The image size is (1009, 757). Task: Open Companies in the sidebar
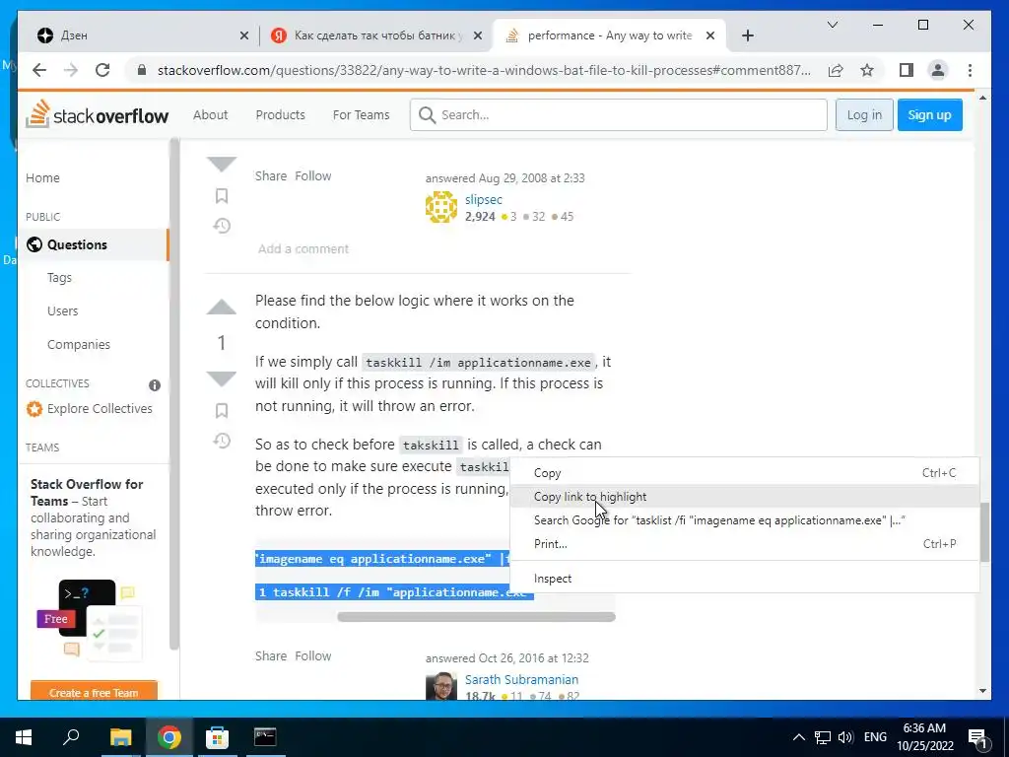click(x=79, y=344)
